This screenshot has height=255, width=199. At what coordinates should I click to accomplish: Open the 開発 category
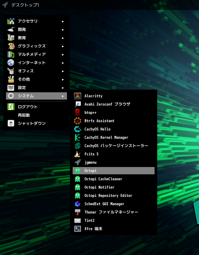pos(36,30)
